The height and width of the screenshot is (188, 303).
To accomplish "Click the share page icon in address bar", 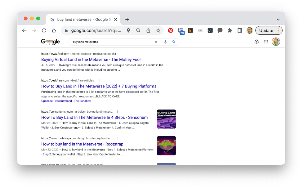I will pyautogui.click(x=148, y=30).
